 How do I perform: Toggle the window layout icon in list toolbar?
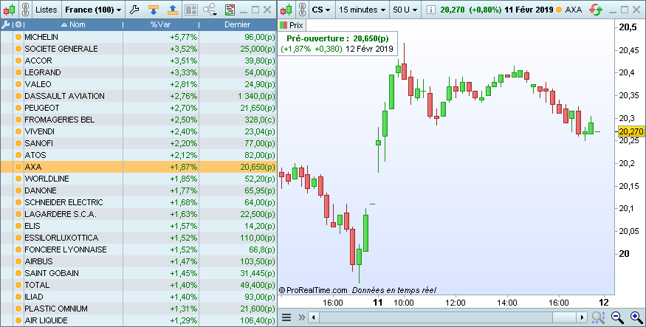pos(190,10)
